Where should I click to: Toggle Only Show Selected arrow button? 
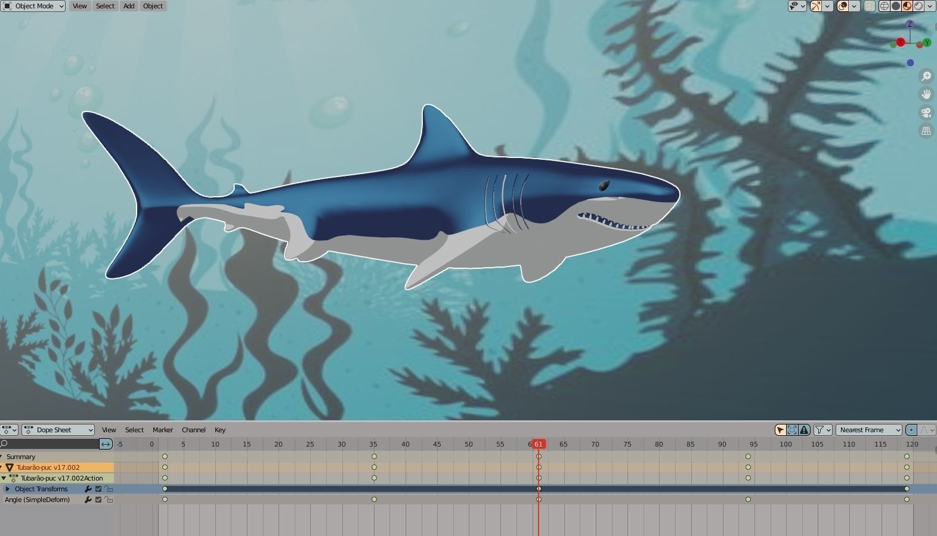[x=780, y=430]
